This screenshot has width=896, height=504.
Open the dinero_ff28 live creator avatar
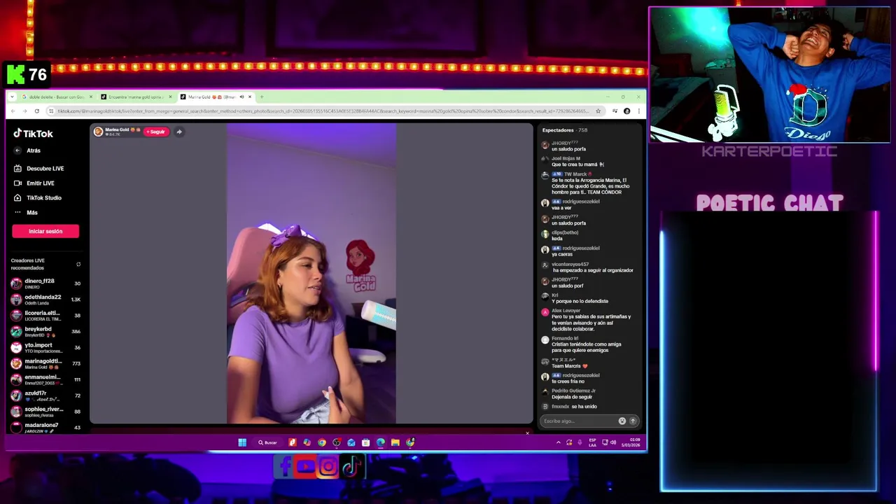pyautogui.click(x=16, y=283)
